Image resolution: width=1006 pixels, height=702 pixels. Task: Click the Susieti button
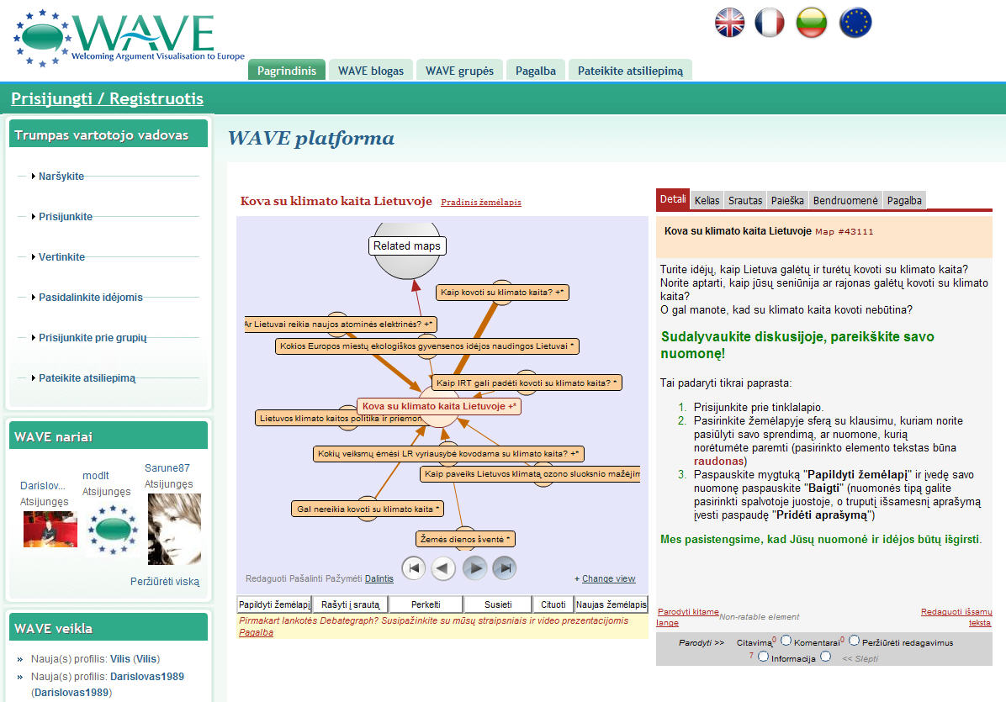(499, 604)
